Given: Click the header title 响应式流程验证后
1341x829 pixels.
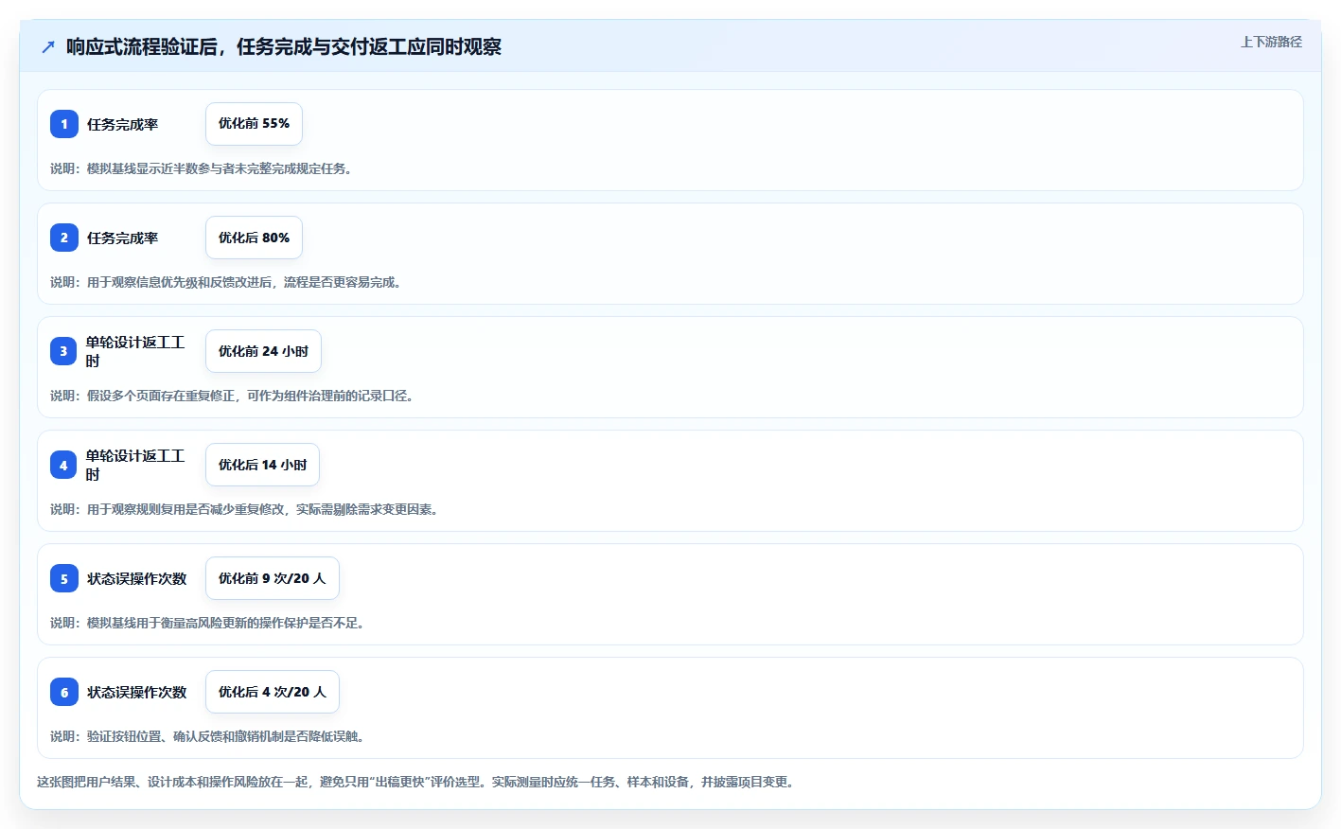Looking at the screenshot, I should [284, 46].
